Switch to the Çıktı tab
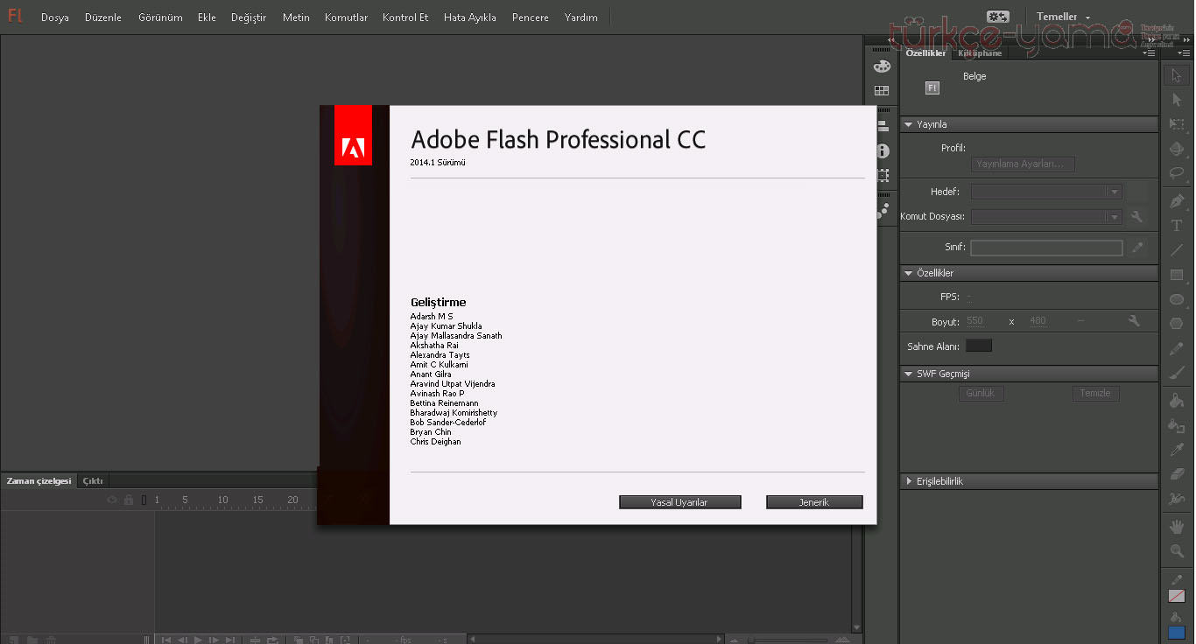 click(93, 481)
